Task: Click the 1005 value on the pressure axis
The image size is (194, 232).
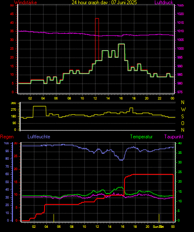Action: pyautogui.click(x=180, y=40)
